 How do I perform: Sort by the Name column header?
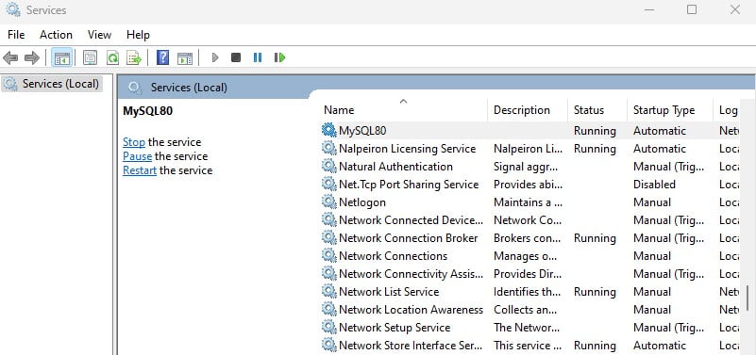[404, 109]
